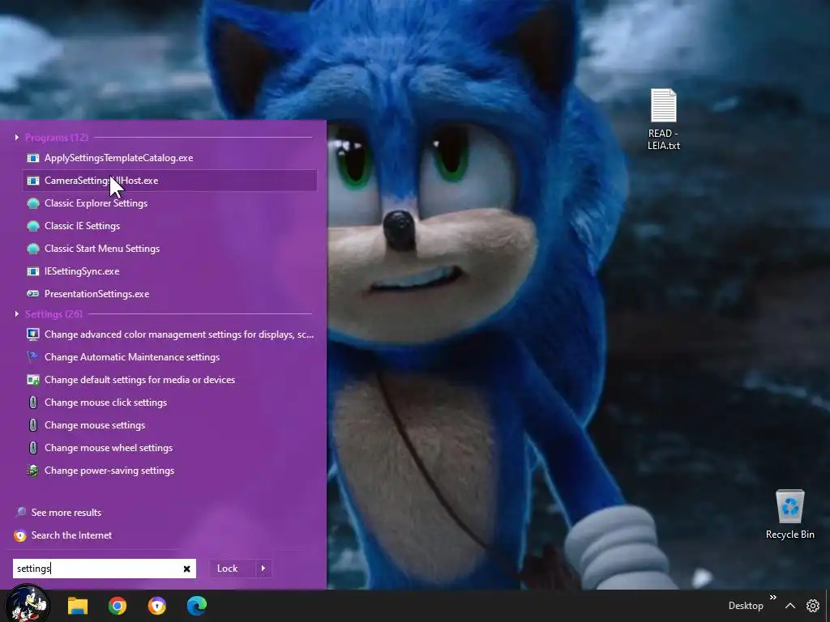Viewport: 830px width, 622px height.
Task: Expand the Desktop toolbar chevron
Action: click(x=772, y=598)
